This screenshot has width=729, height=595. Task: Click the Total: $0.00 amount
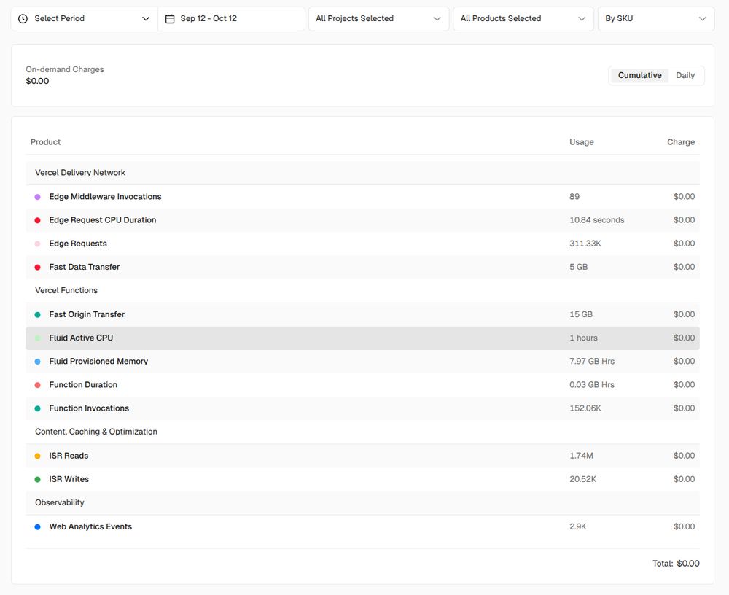(676, 564)
